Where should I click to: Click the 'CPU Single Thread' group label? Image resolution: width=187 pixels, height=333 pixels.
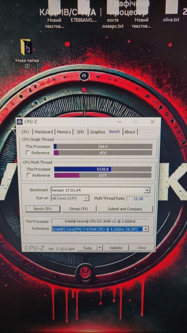click(38, 140)
